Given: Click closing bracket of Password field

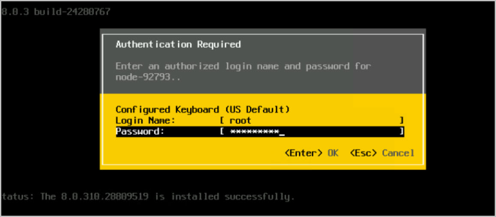Looking at the screenshot, I should 401,131.
